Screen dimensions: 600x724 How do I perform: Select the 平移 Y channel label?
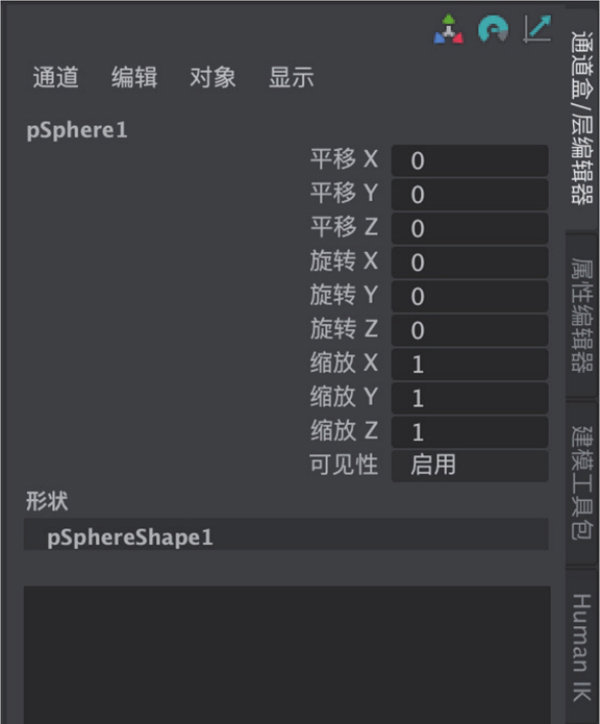pos(344,193)
